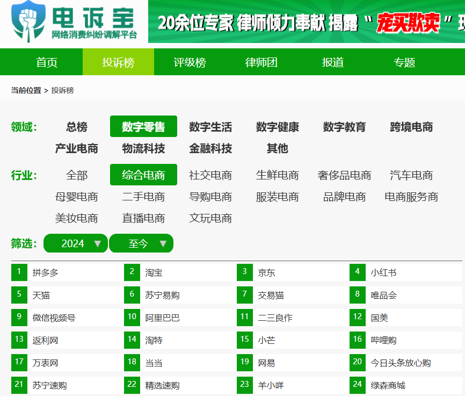Select the 金融科技 field
This screenshot has width=465, height=396.
pyautogui.click(x=210, y=148)
